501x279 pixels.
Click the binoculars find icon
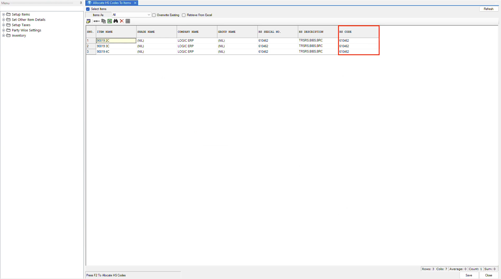(116, 21)
